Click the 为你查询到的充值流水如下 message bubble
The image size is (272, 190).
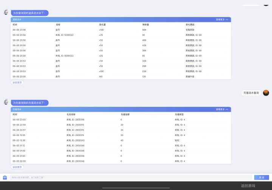[x=30, y=103]
